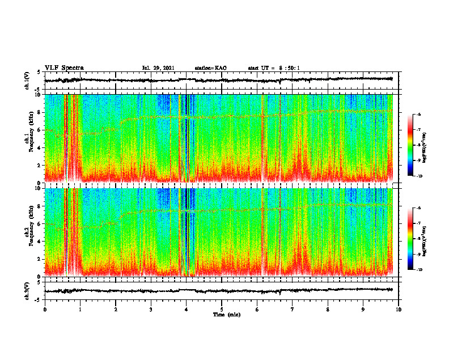
Task: Click the "5" tick label on time axis
Action: [x=222, y=310]
